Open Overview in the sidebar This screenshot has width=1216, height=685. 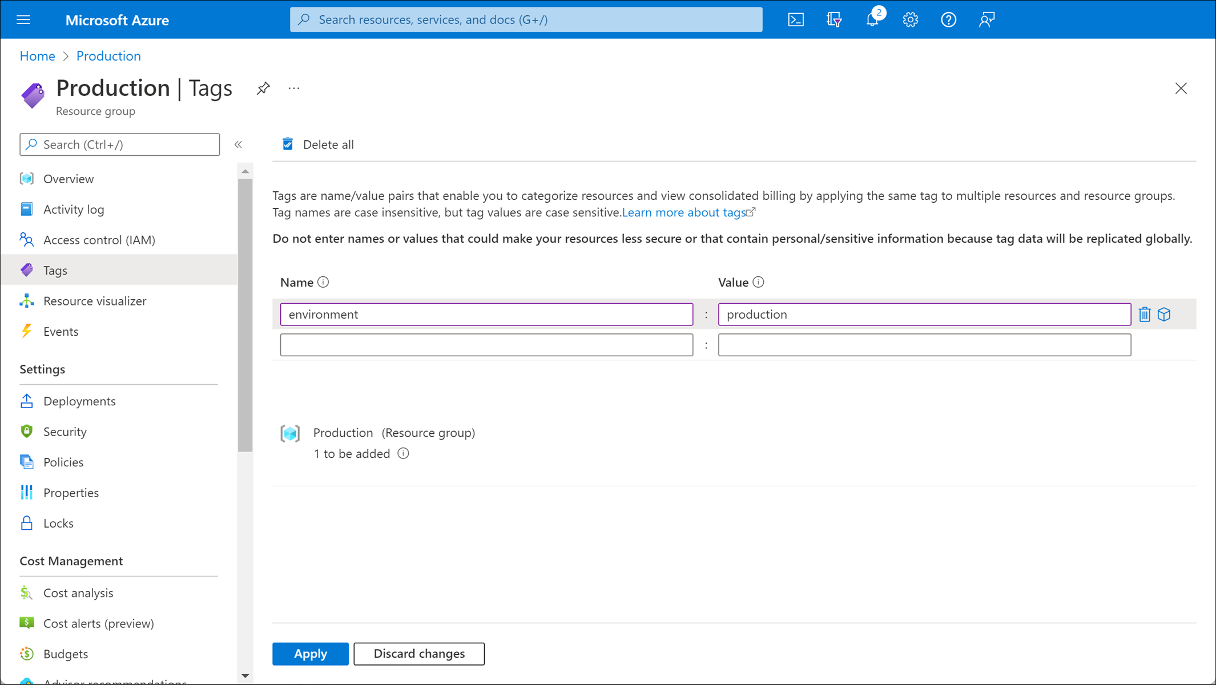click(x=119, y=179)
